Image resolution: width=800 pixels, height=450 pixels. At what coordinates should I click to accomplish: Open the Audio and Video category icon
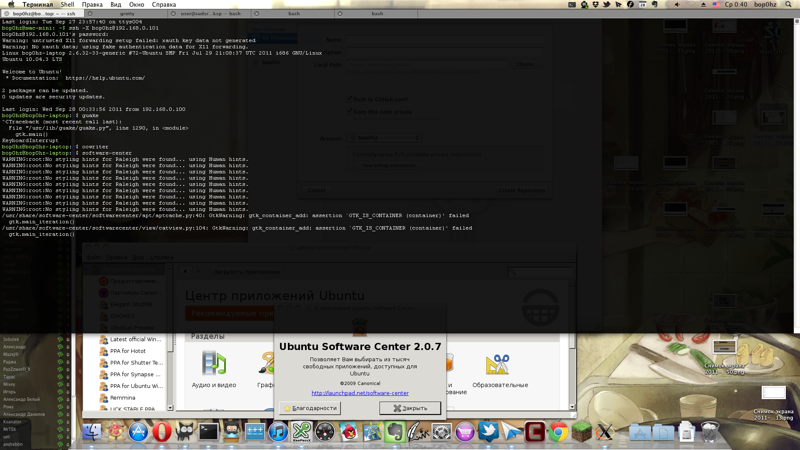(214, 363)
